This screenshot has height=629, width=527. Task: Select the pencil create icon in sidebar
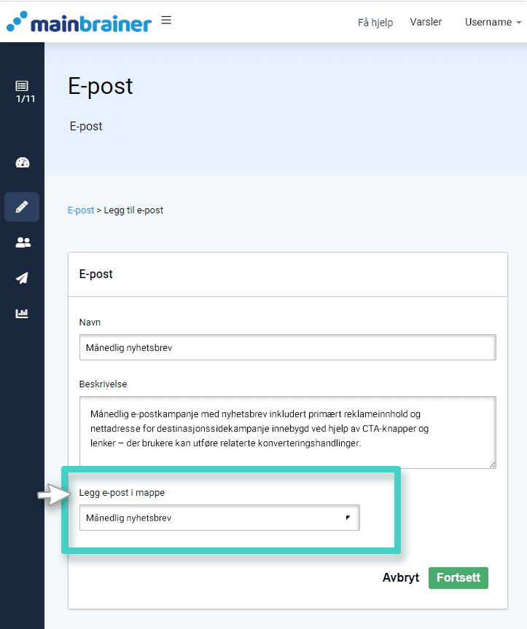click(x=22, y=207)
